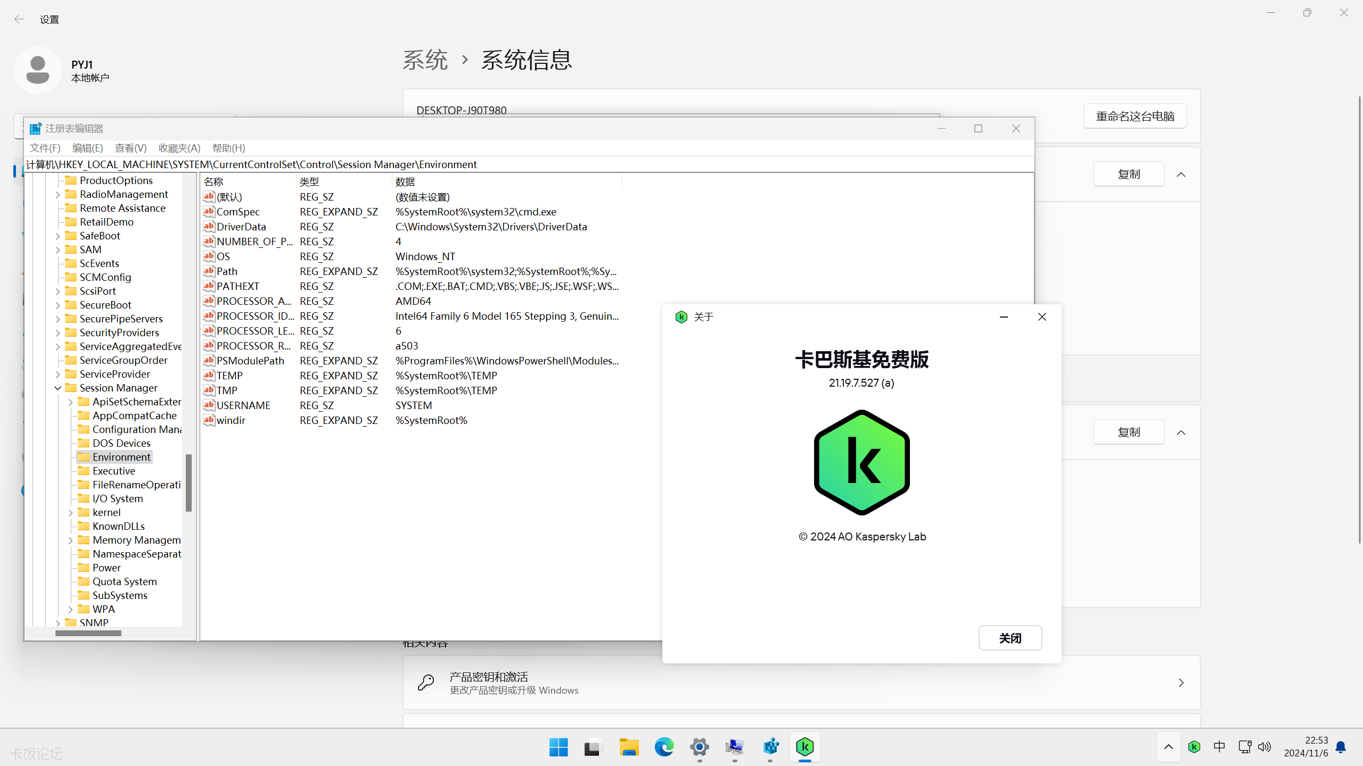1363x766 pixels.
Task: Click network status tray icon
Action: point(1245,747)
